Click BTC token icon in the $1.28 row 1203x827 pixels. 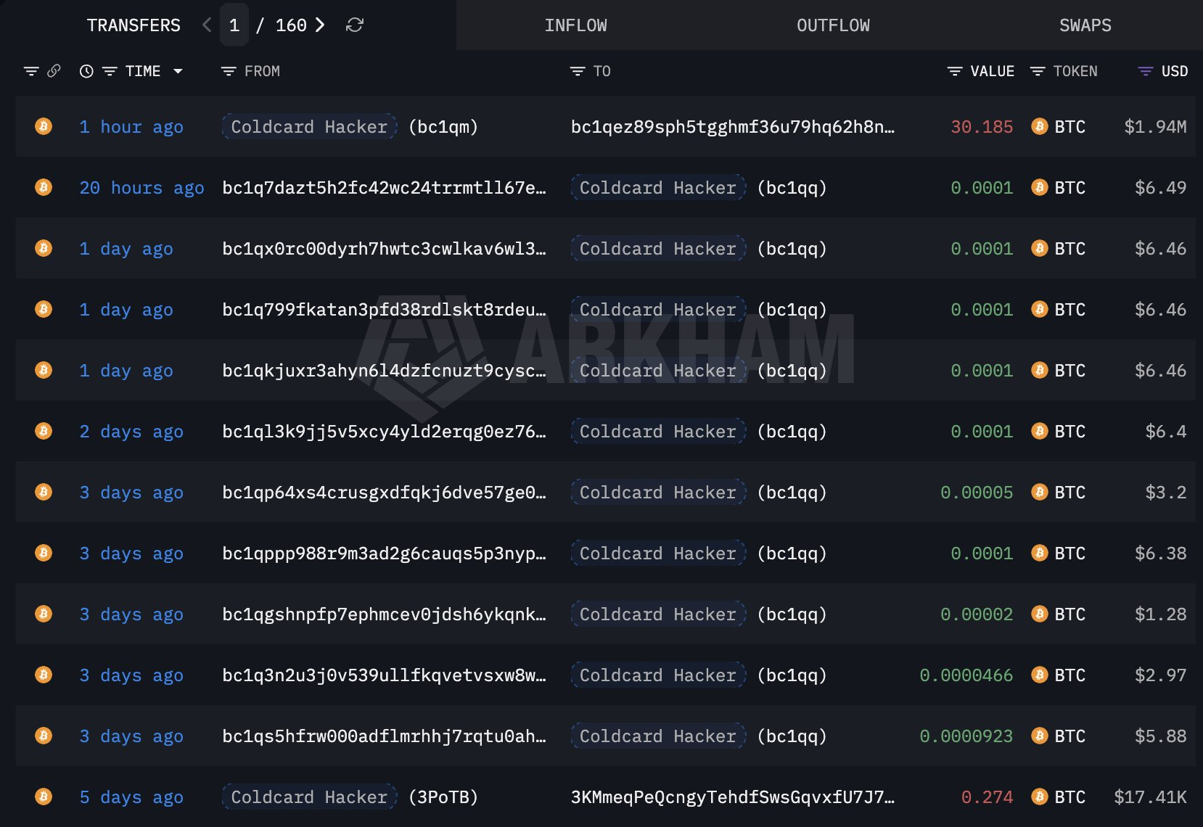tap(1040, 614)
